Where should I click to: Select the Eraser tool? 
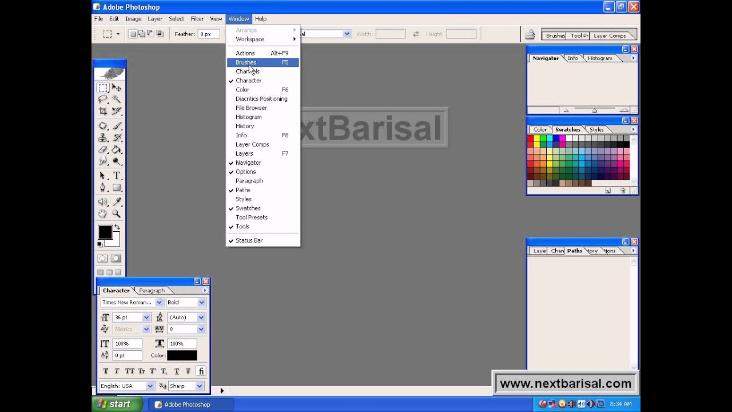coord(103,150)
